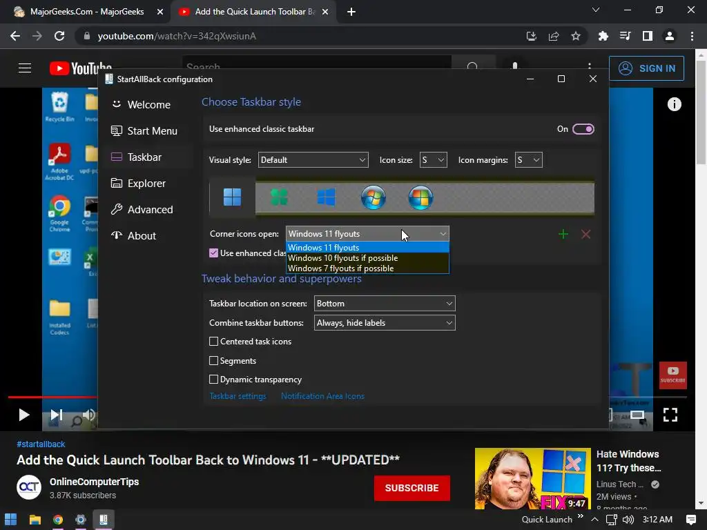
Task: Share this page from the address bar
Action: [x=554, y=36]
